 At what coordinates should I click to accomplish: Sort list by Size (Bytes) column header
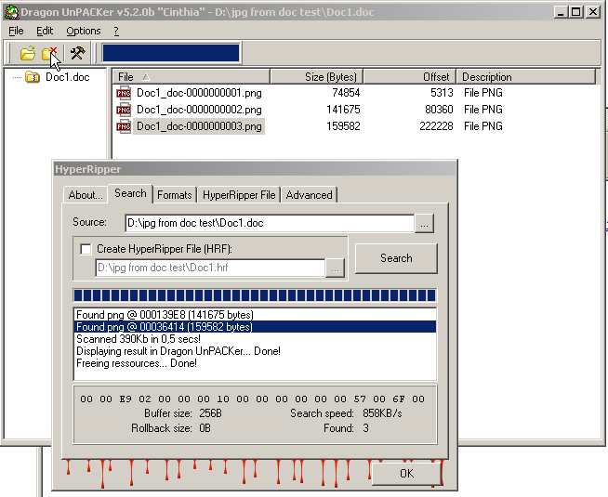pyautogui.click(x=317, y=77)
